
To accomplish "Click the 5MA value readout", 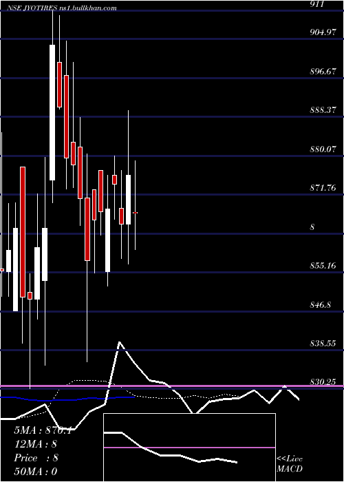I will pos(43,430).
